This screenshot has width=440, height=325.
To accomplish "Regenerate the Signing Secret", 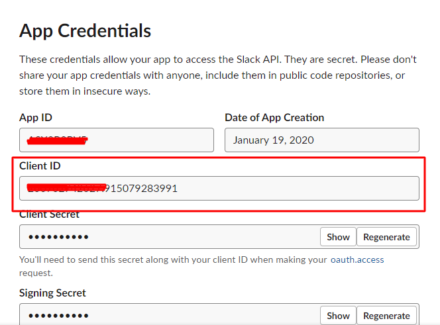I will 388,316.
